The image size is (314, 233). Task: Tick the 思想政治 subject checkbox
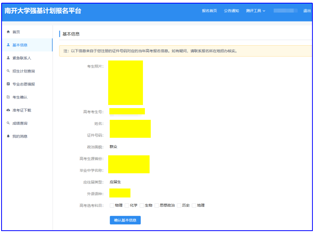tap(157, 205)
